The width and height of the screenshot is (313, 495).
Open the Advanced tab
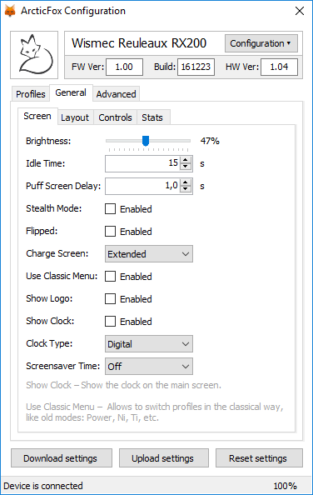pyautogui.click(x=116, y=94)
